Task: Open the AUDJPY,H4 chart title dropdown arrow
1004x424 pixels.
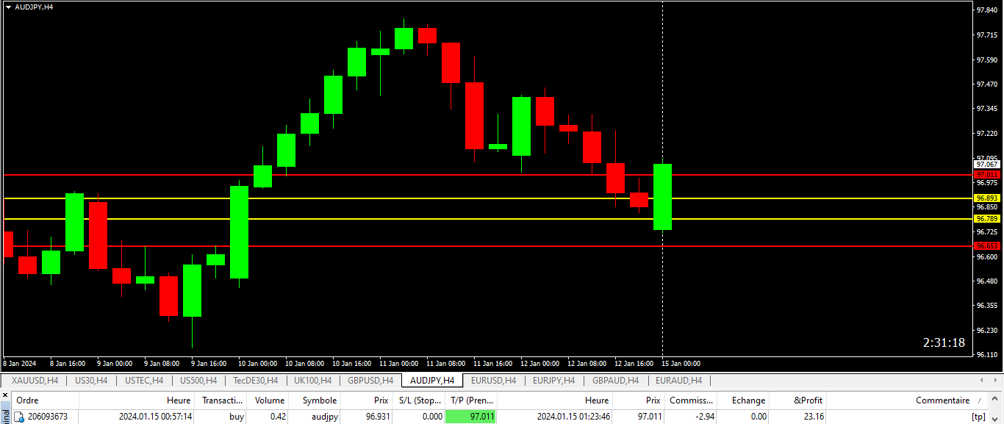Action: click(8, 7)
